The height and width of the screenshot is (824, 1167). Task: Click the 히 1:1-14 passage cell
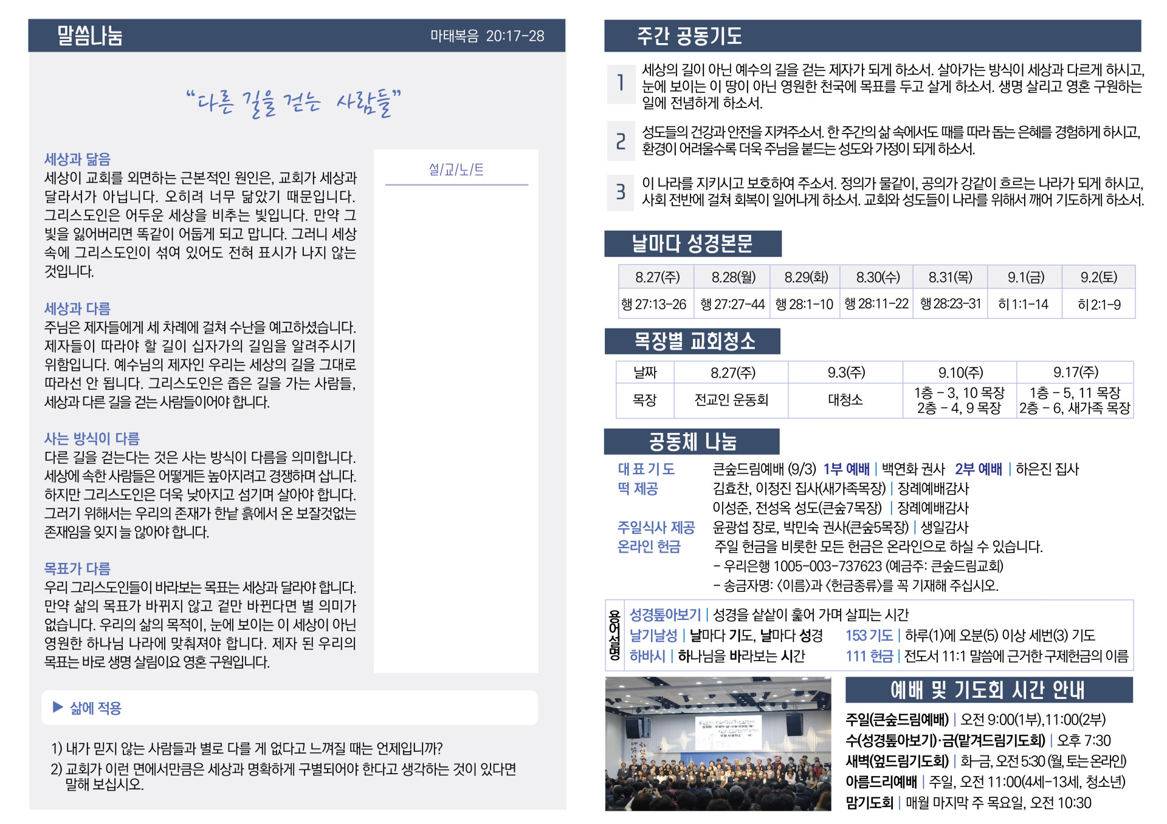pos(1024,304)
